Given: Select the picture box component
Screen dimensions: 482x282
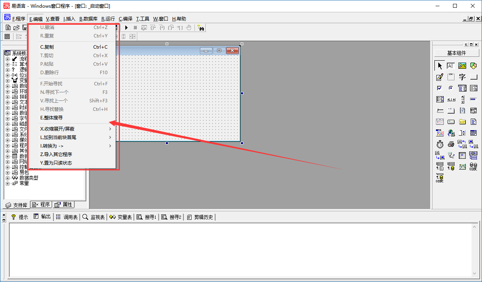Looking at the screenshot, I should click(x=462, y=66).
